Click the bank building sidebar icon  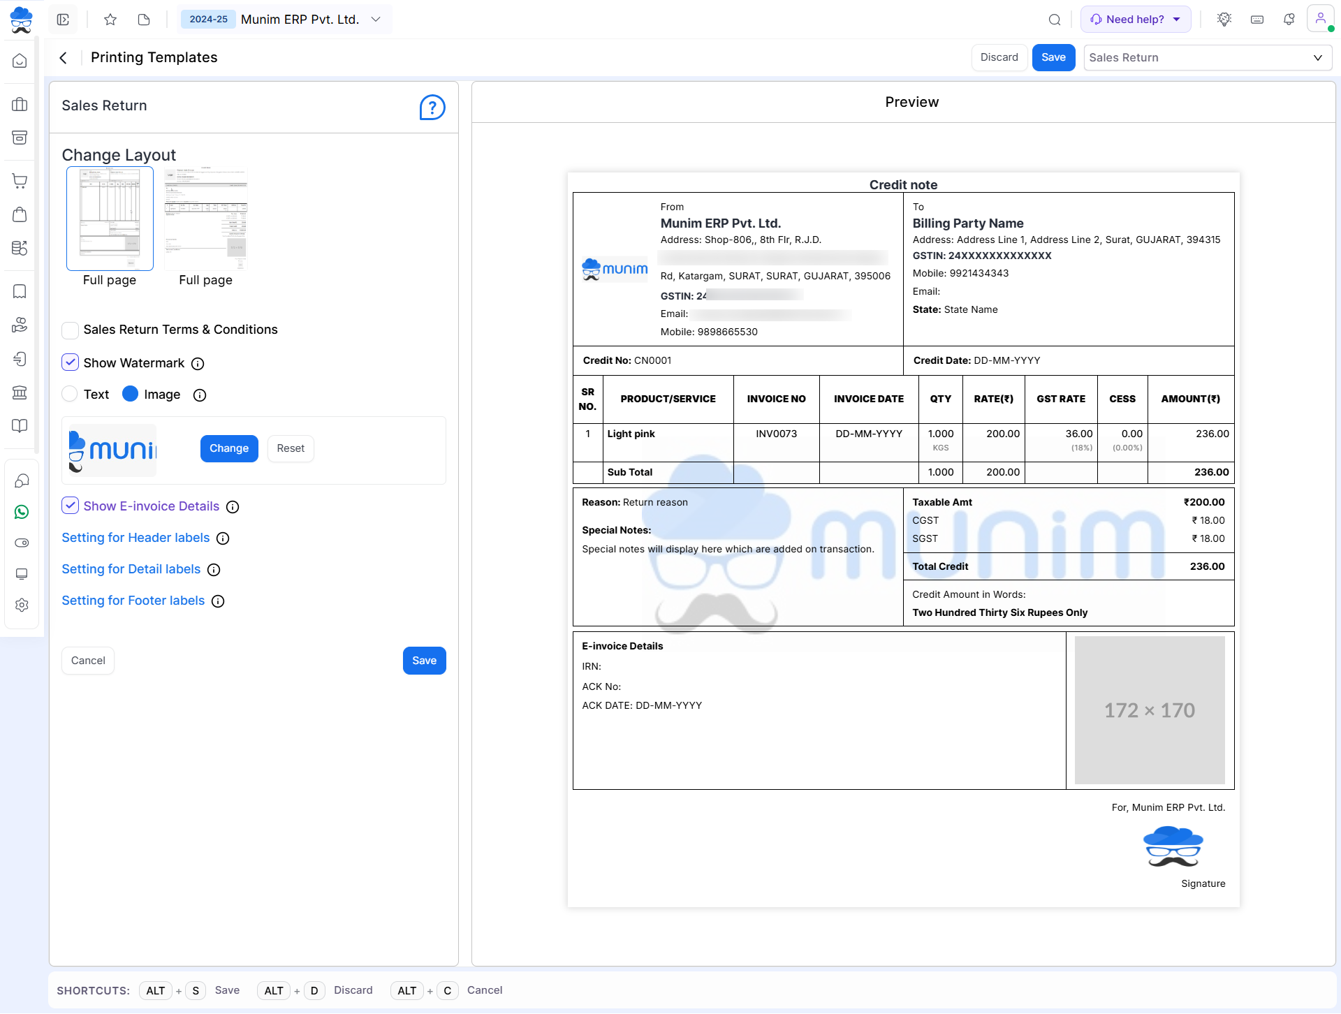[x=20, y=392]
